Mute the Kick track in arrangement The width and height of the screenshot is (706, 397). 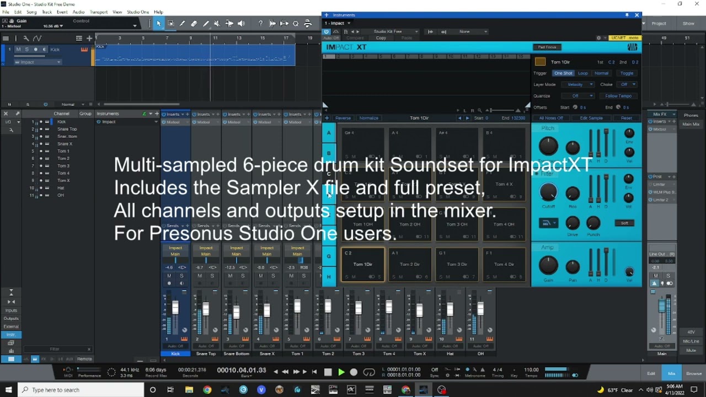coord(18,50)
